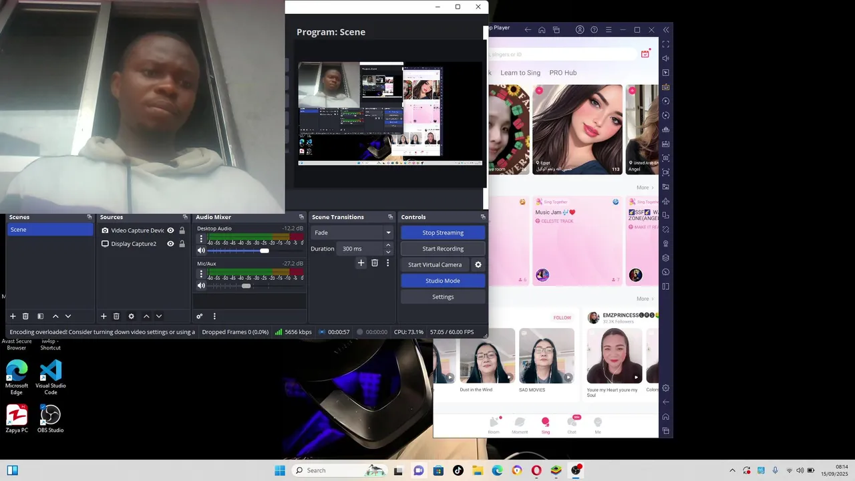This screenshot has width=855, height=481.
Task: Switch to Sing bottom tab
Action: (x=546, y=425)
